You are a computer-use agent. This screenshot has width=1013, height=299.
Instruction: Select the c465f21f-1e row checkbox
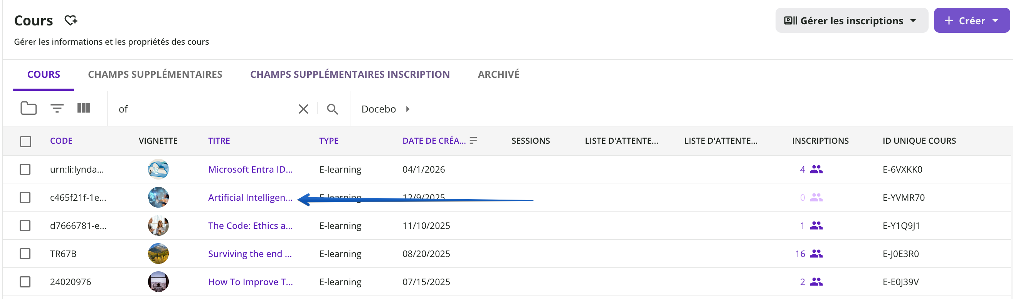coord(25,198)
